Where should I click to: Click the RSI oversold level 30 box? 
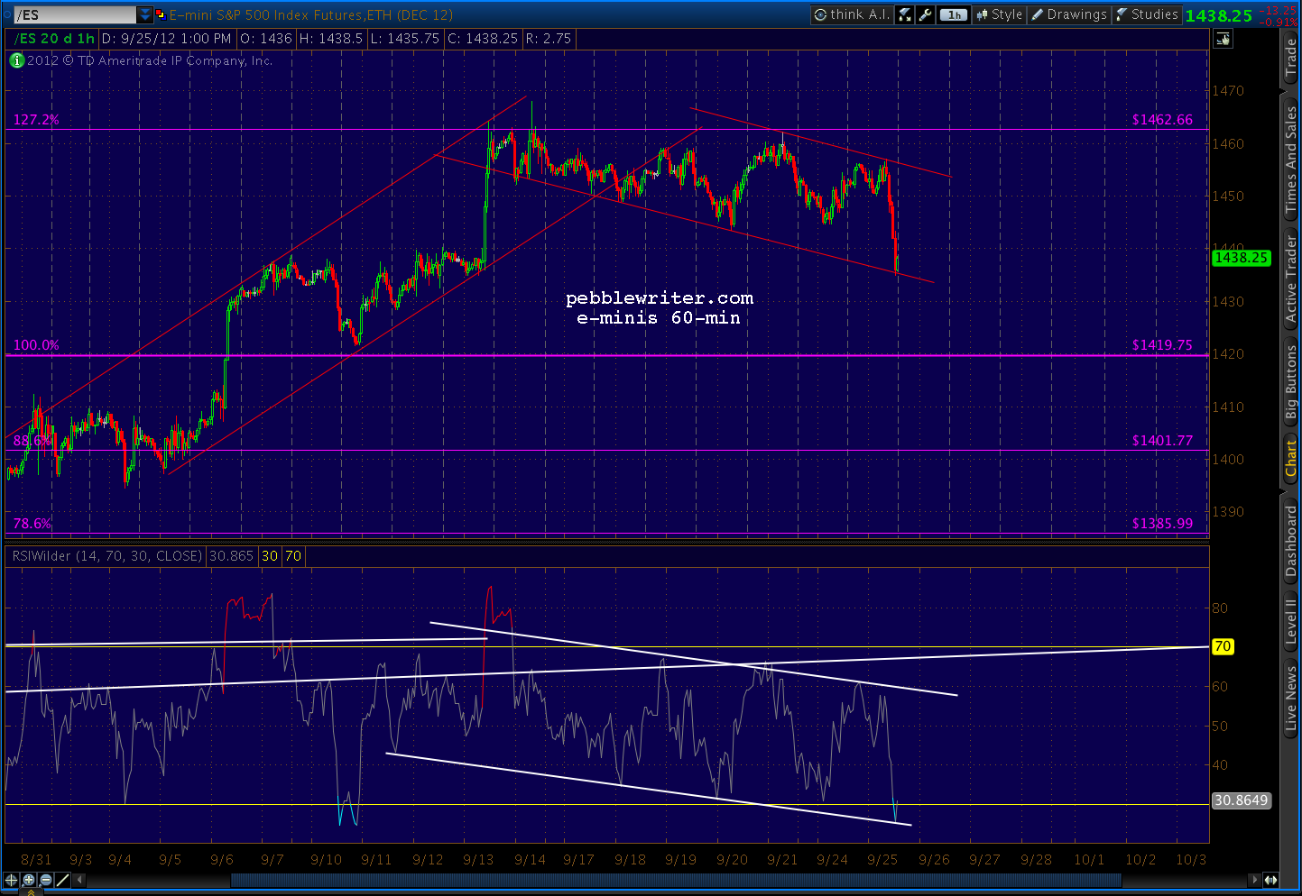(270, 556)
